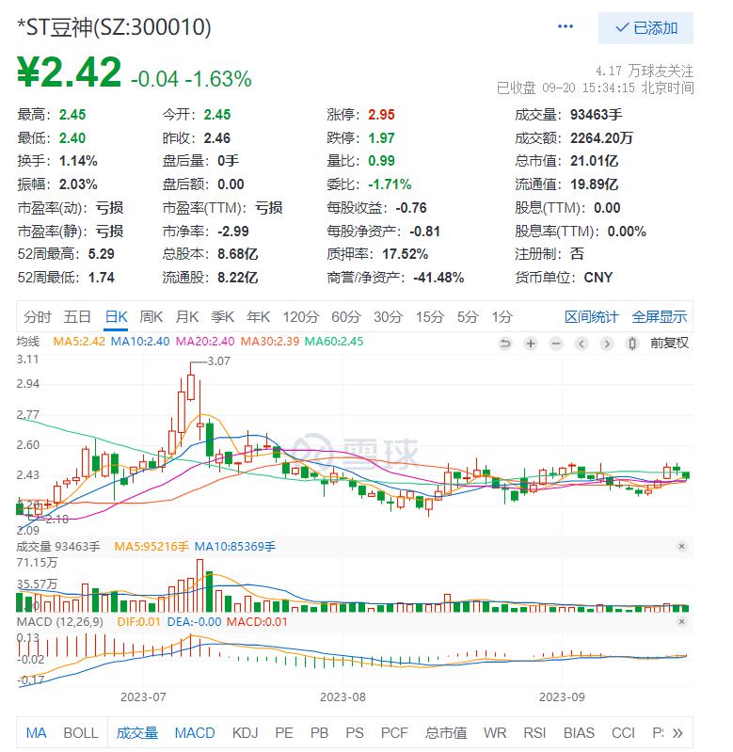
Task: Pan chart left with left arrow icon
Action: 581,344
